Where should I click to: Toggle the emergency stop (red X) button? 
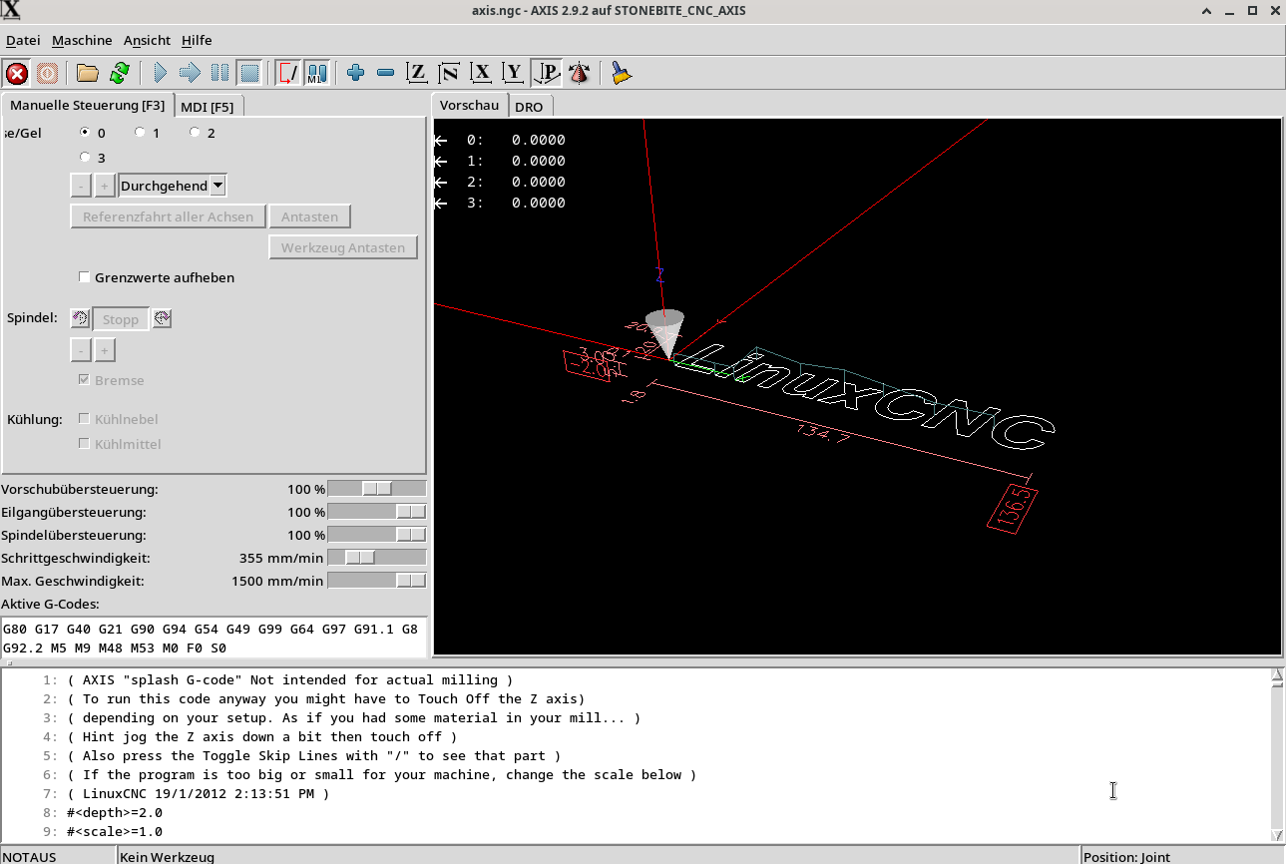[17, 73]
